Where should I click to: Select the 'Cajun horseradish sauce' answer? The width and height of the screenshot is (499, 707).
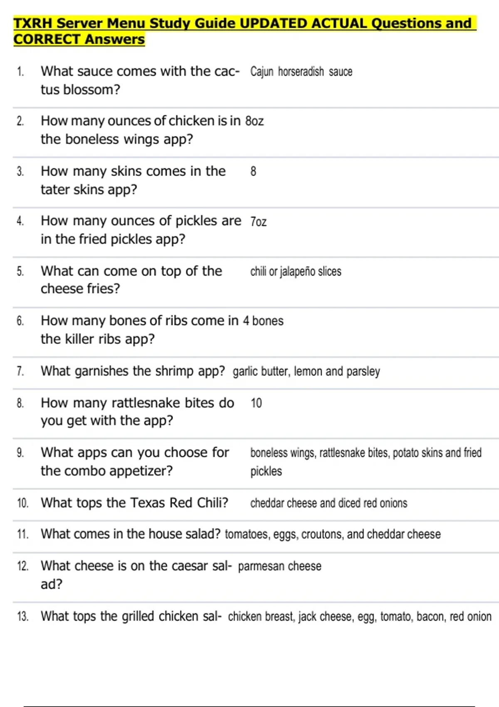pos(301,72)
